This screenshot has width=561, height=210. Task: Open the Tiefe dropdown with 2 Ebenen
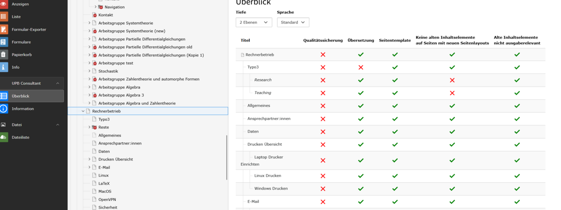254,22
